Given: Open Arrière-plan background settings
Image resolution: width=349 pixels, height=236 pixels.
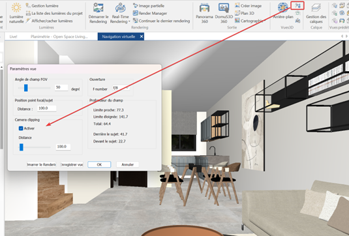Looking at the screenshot, I should 283,7.
